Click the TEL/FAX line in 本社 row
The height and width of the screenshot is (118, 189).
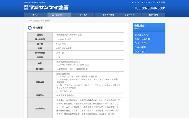73,65
